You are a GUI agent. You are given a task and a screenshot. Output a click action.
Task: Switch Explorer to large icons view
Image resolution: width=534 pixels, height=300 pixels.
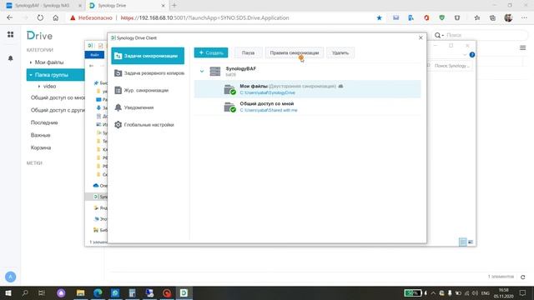point(471,242)
